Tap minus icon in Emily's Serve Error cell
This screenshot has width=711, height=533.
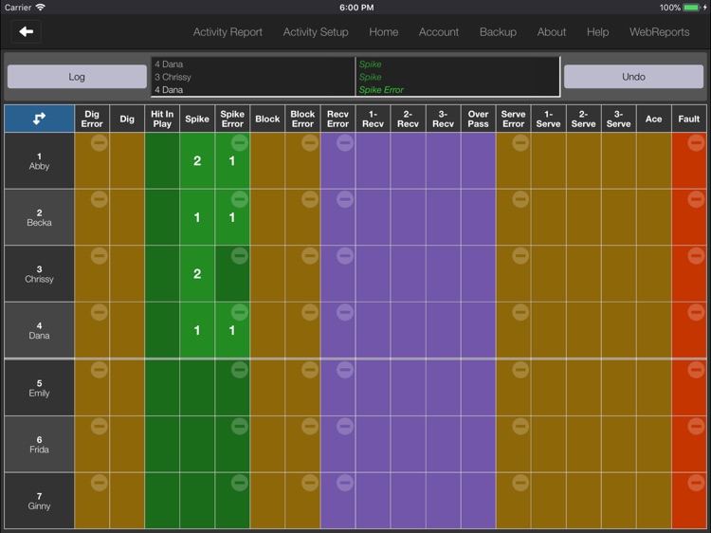(520, 370)
